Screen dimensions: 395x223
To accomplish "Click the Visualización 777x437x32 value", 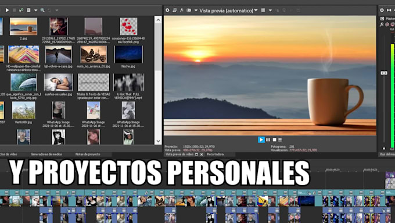I will (303, 150).
